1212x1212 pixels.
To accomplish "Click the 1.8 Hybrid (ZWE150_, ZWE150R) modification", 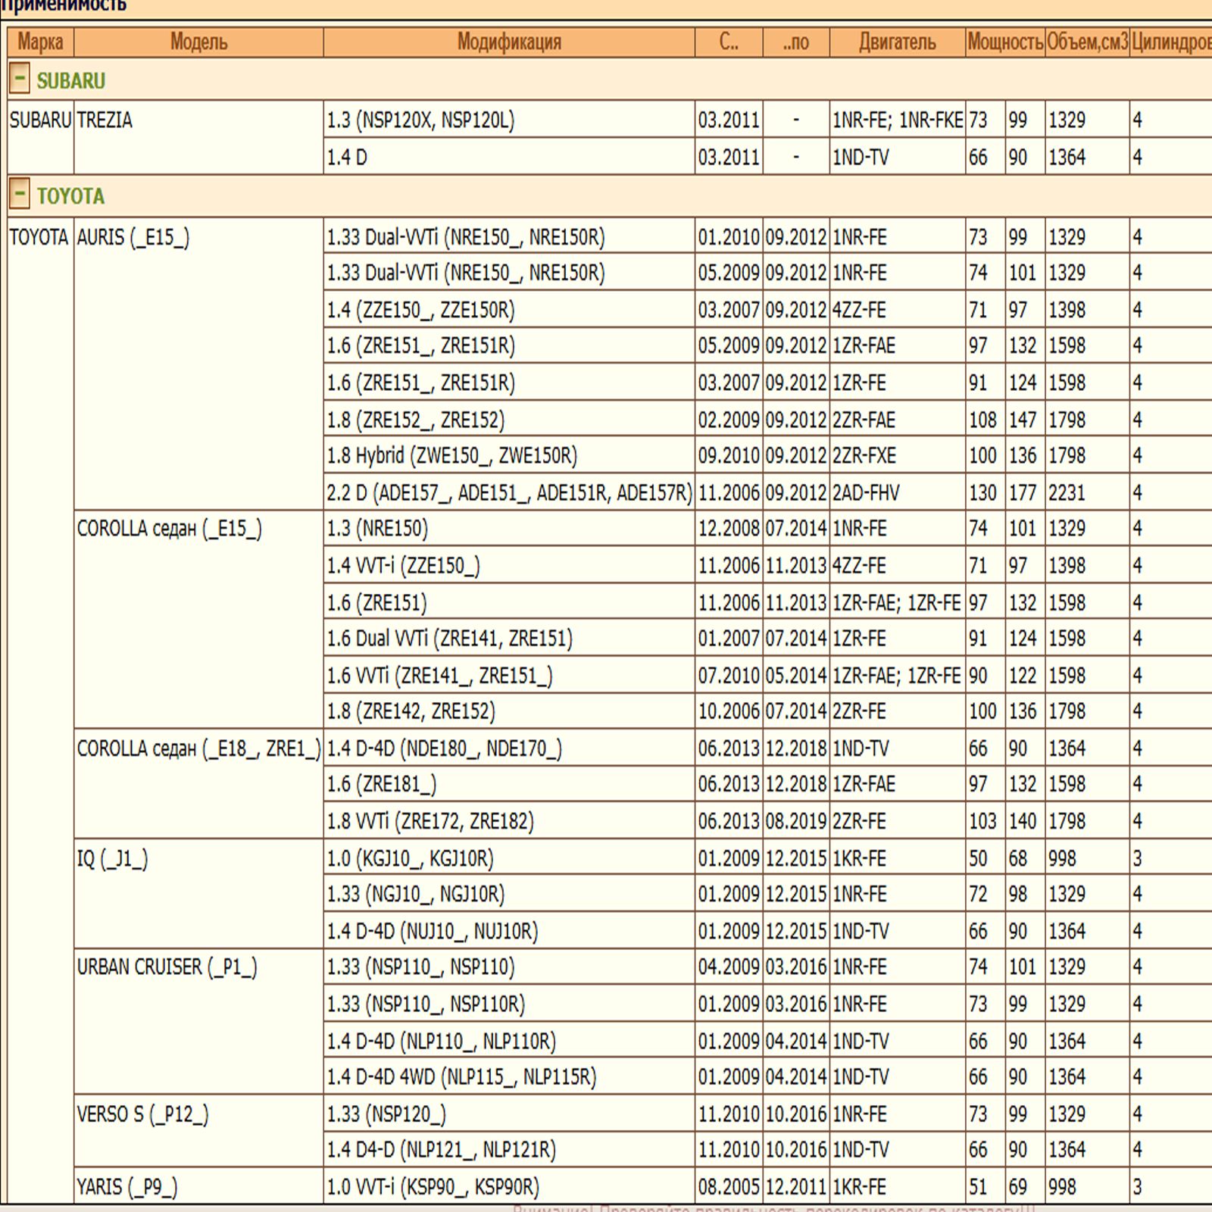I will click(452, 456).
